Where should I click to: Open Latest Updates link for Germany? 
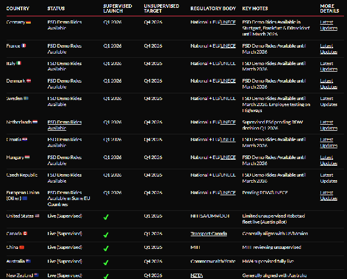(329, 25)
